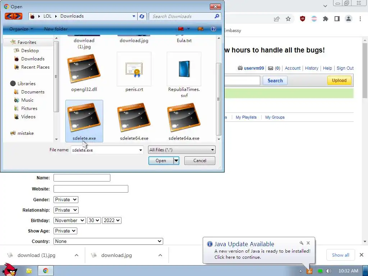Select the penis.crt certificate file

pos(134,69)
